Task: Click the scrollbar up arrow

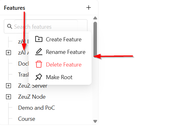Action: (95, 18)
